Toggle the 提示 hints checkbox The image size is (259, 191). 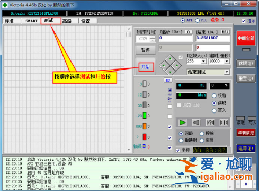[244, 21]
